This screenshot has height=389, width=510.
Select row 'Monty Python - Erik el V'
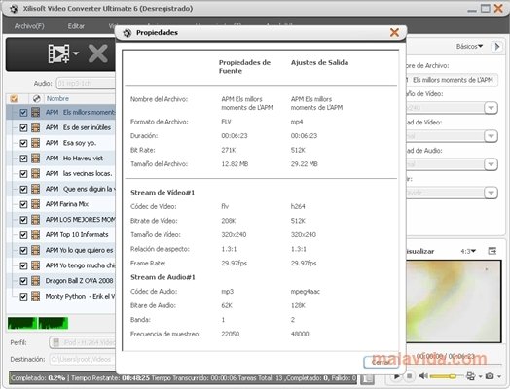60,296
